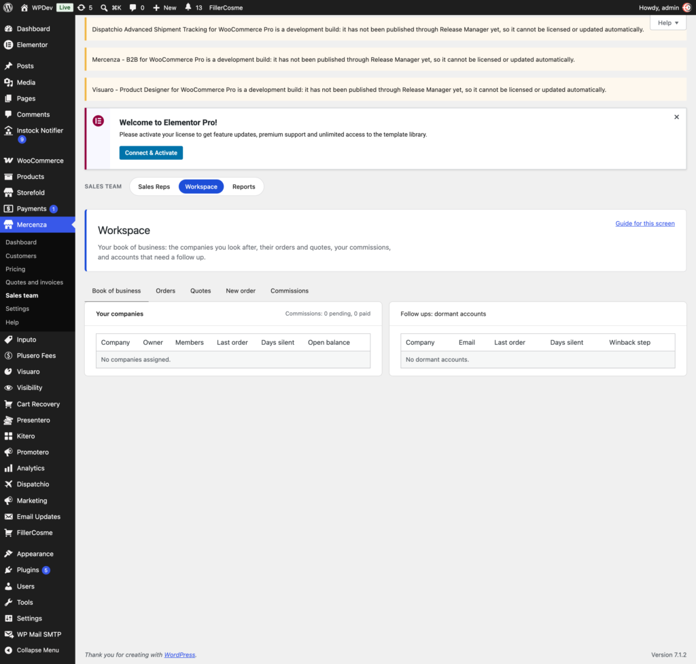Click the WordPress logo icon in admin bar

8,7
